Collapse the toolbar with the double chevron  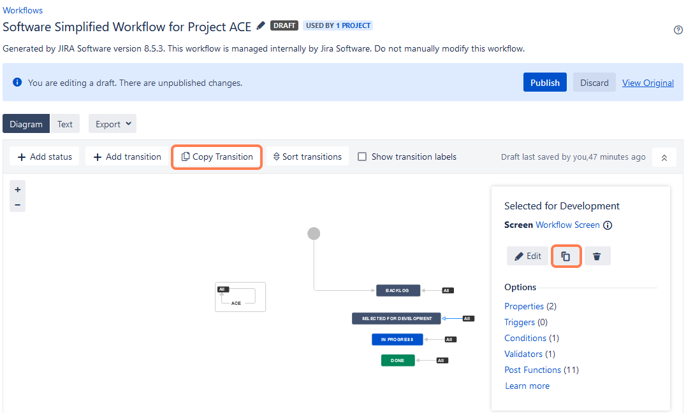point(664,157)
